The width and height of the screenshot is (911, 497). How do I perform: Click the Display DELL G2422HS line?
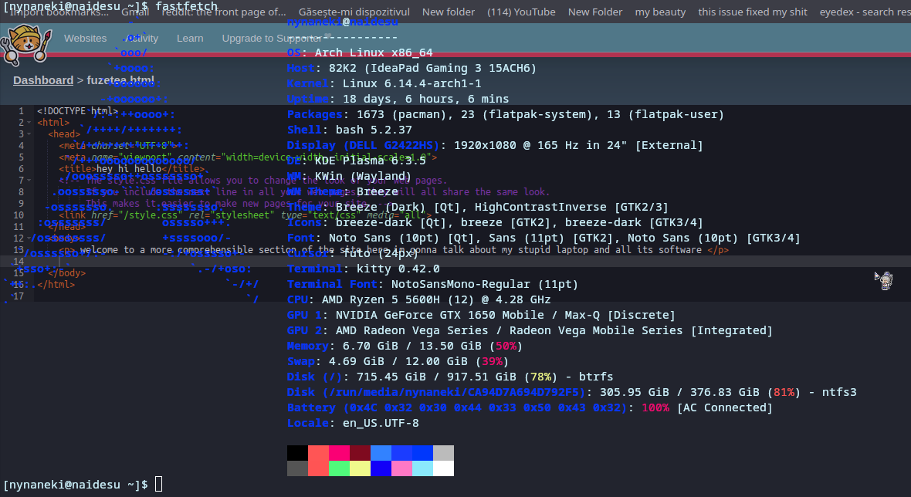(495, 145)
